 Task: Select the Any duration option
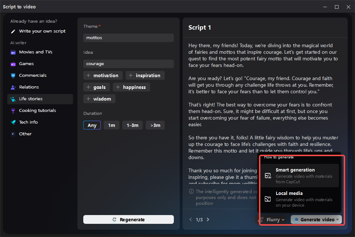[x=92, y=125]
